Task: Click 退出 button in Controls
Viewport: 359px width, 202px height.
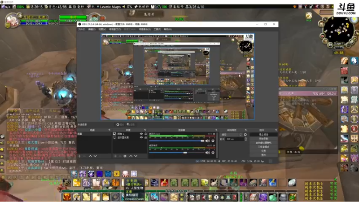Action: coord(263,155)
